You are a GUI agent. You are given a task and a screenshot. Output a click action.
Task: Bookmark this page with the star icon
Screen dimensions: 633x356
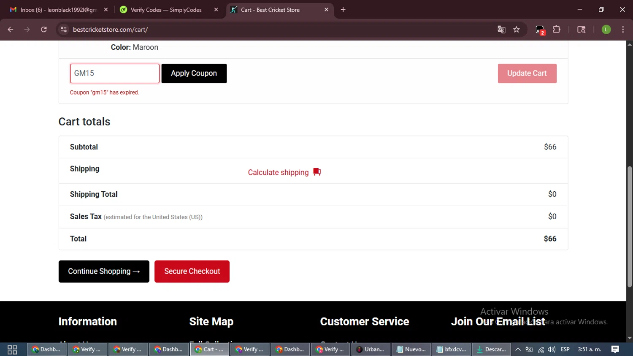point(517,30)
